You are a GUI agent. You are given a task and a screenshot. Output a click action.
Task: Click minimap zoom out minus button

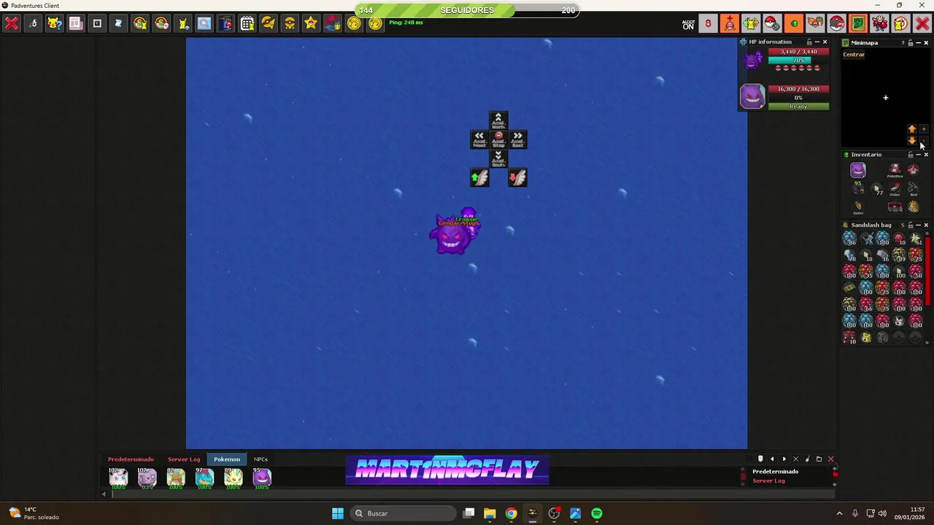924,141
